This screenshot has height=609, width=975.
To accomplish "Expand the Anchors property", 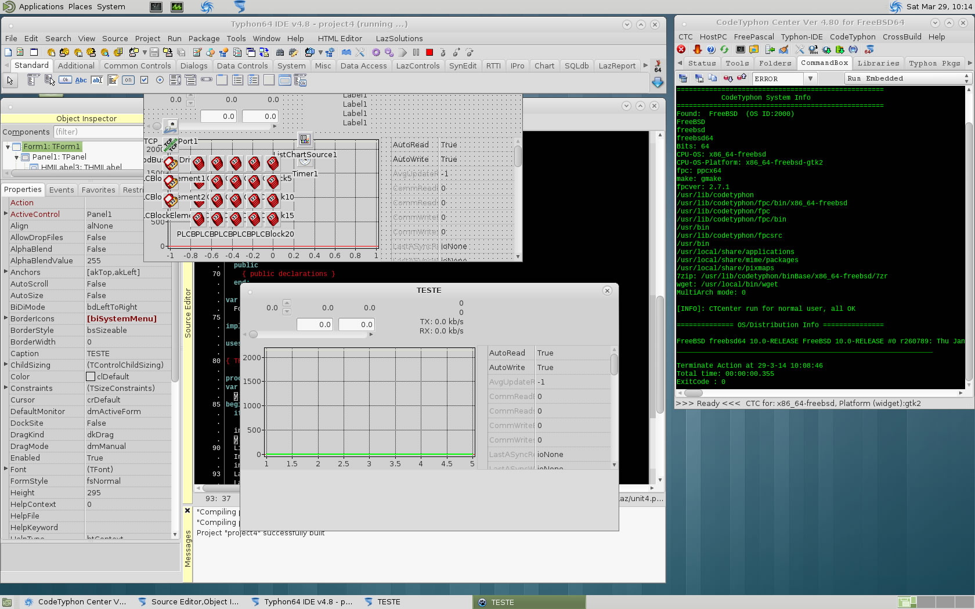I will [6, 271].
